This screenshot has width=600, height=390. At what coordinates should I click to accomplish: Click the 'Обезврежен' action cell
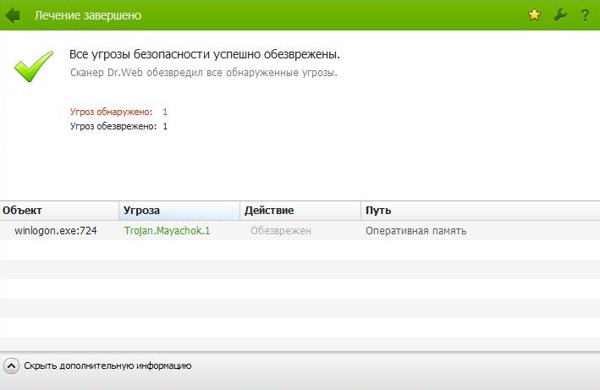pos(281,231)
